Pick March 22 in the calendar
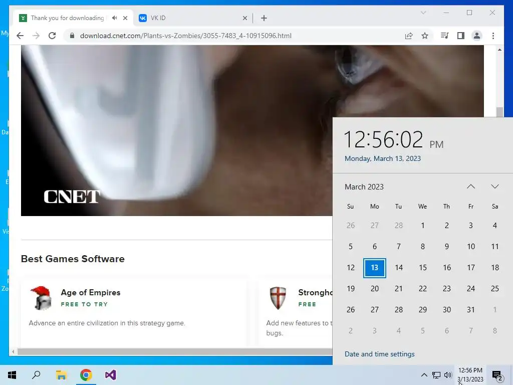 [x=423, y=289]
